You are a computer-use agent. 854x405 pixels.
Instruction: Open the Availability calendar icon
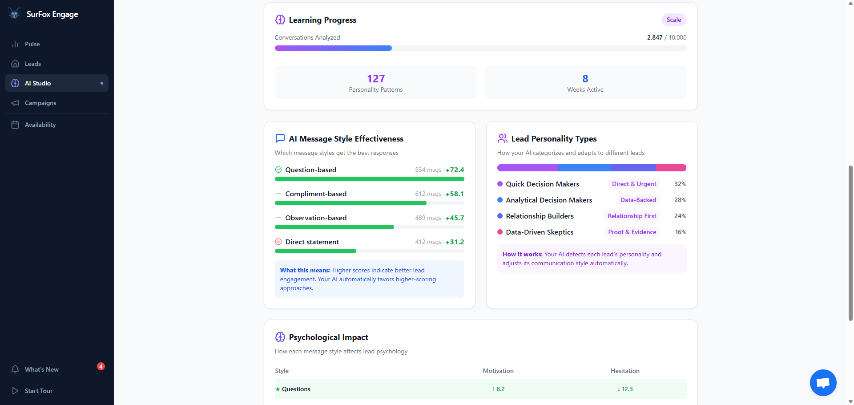(x=15, y=125)
